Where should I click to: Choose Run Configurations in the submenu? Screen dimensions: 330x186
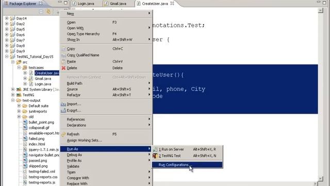pyautogui.click(x=187, y=165)
